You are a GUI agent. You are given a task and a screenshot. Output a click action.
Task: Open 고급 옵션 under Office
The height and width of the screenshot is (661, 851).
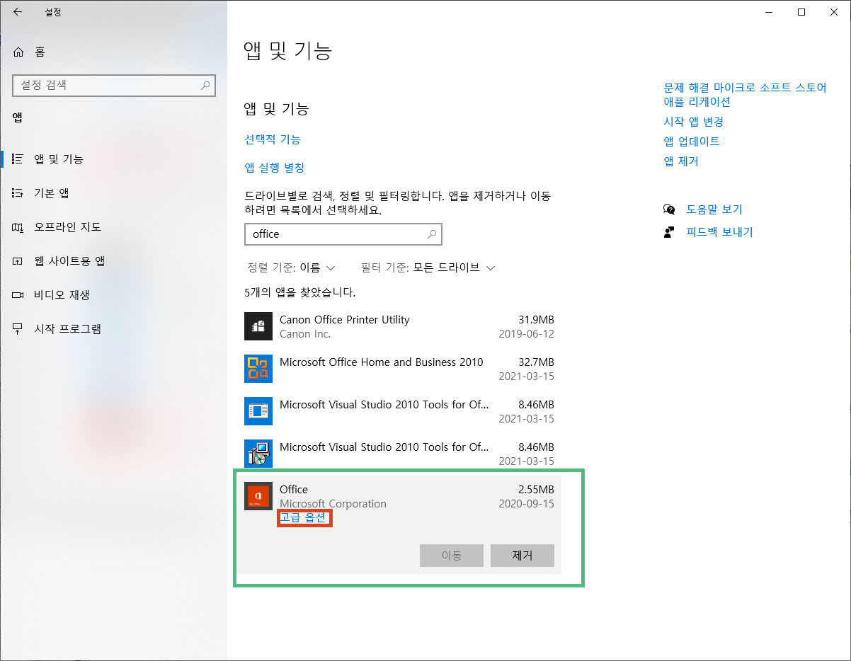point(304,518)
